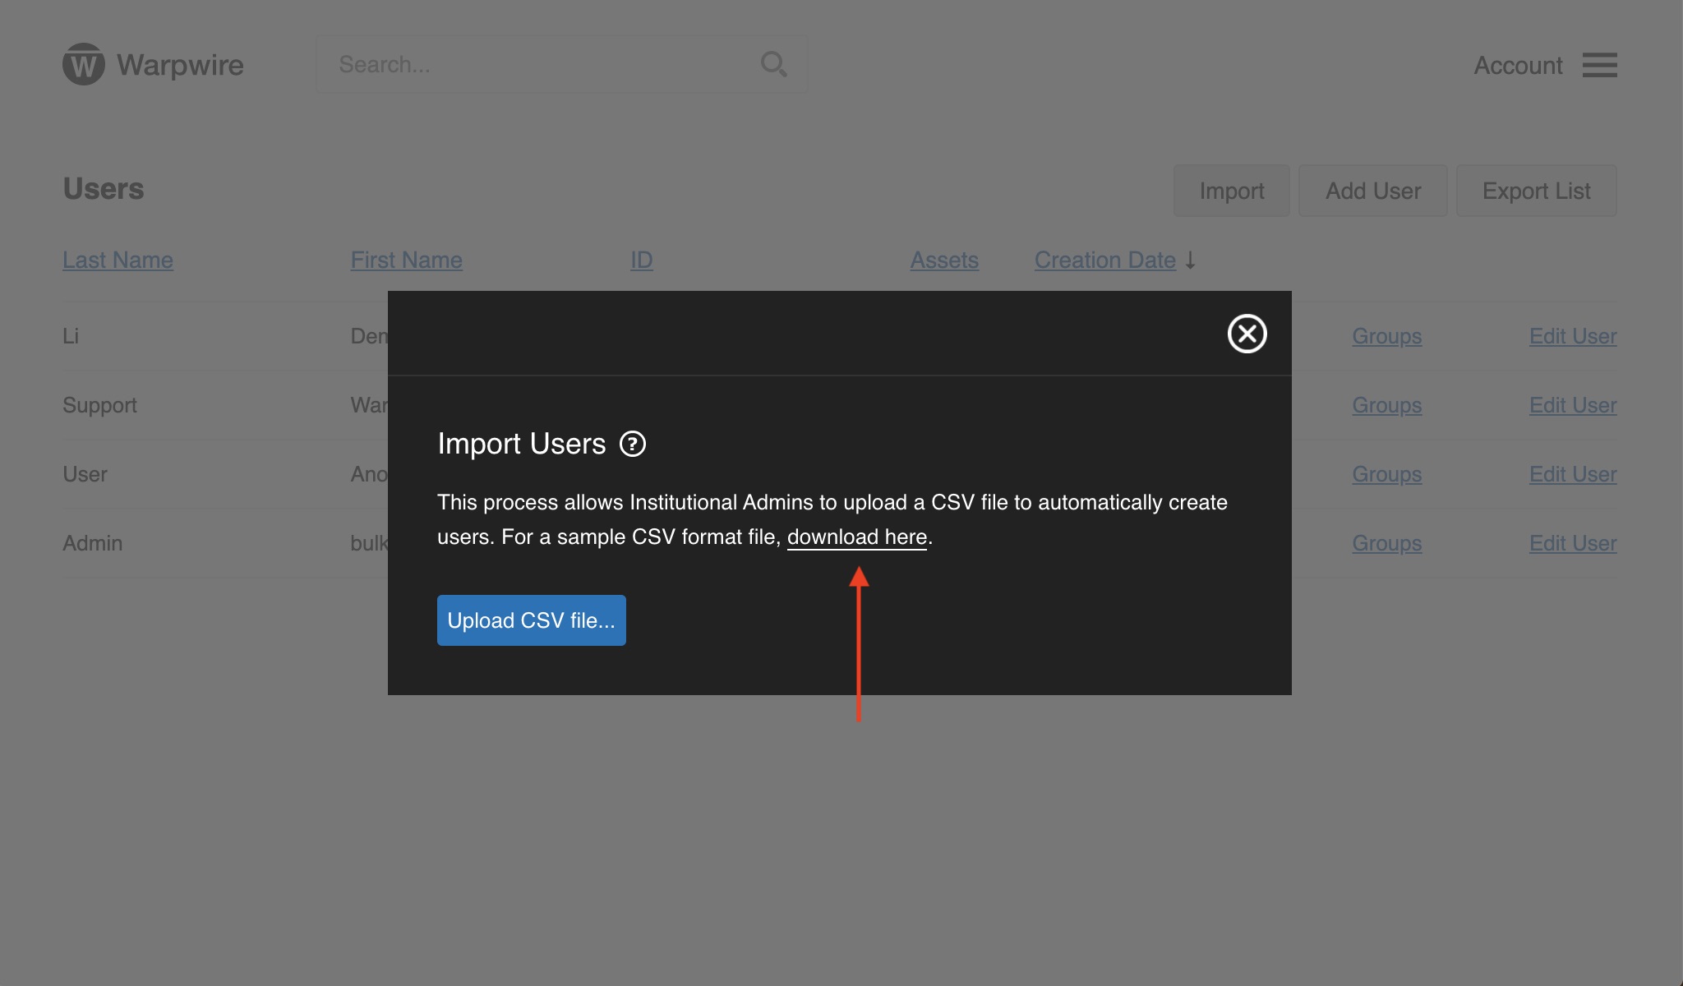The width and height of the screenshot is (1683, 986).
Task: Click Edit User for Support row
Action: click(x=1572, y=405)
